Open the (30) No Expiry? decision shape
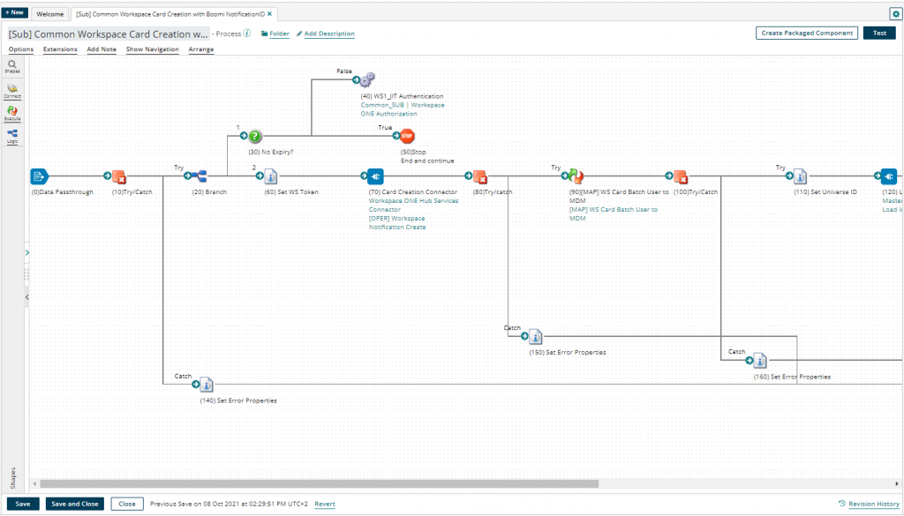This screenshot has height=516, width=904. (x=255, y=137)
